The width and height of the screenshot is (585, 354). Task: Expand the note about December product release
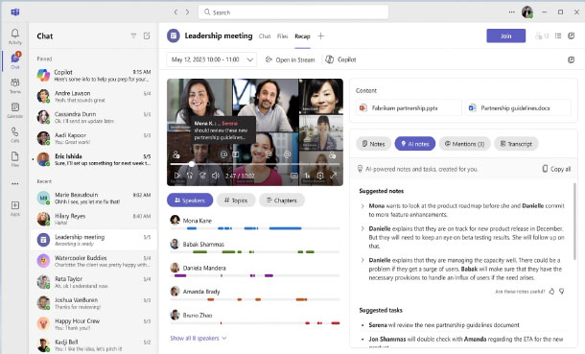coord(363,228)
